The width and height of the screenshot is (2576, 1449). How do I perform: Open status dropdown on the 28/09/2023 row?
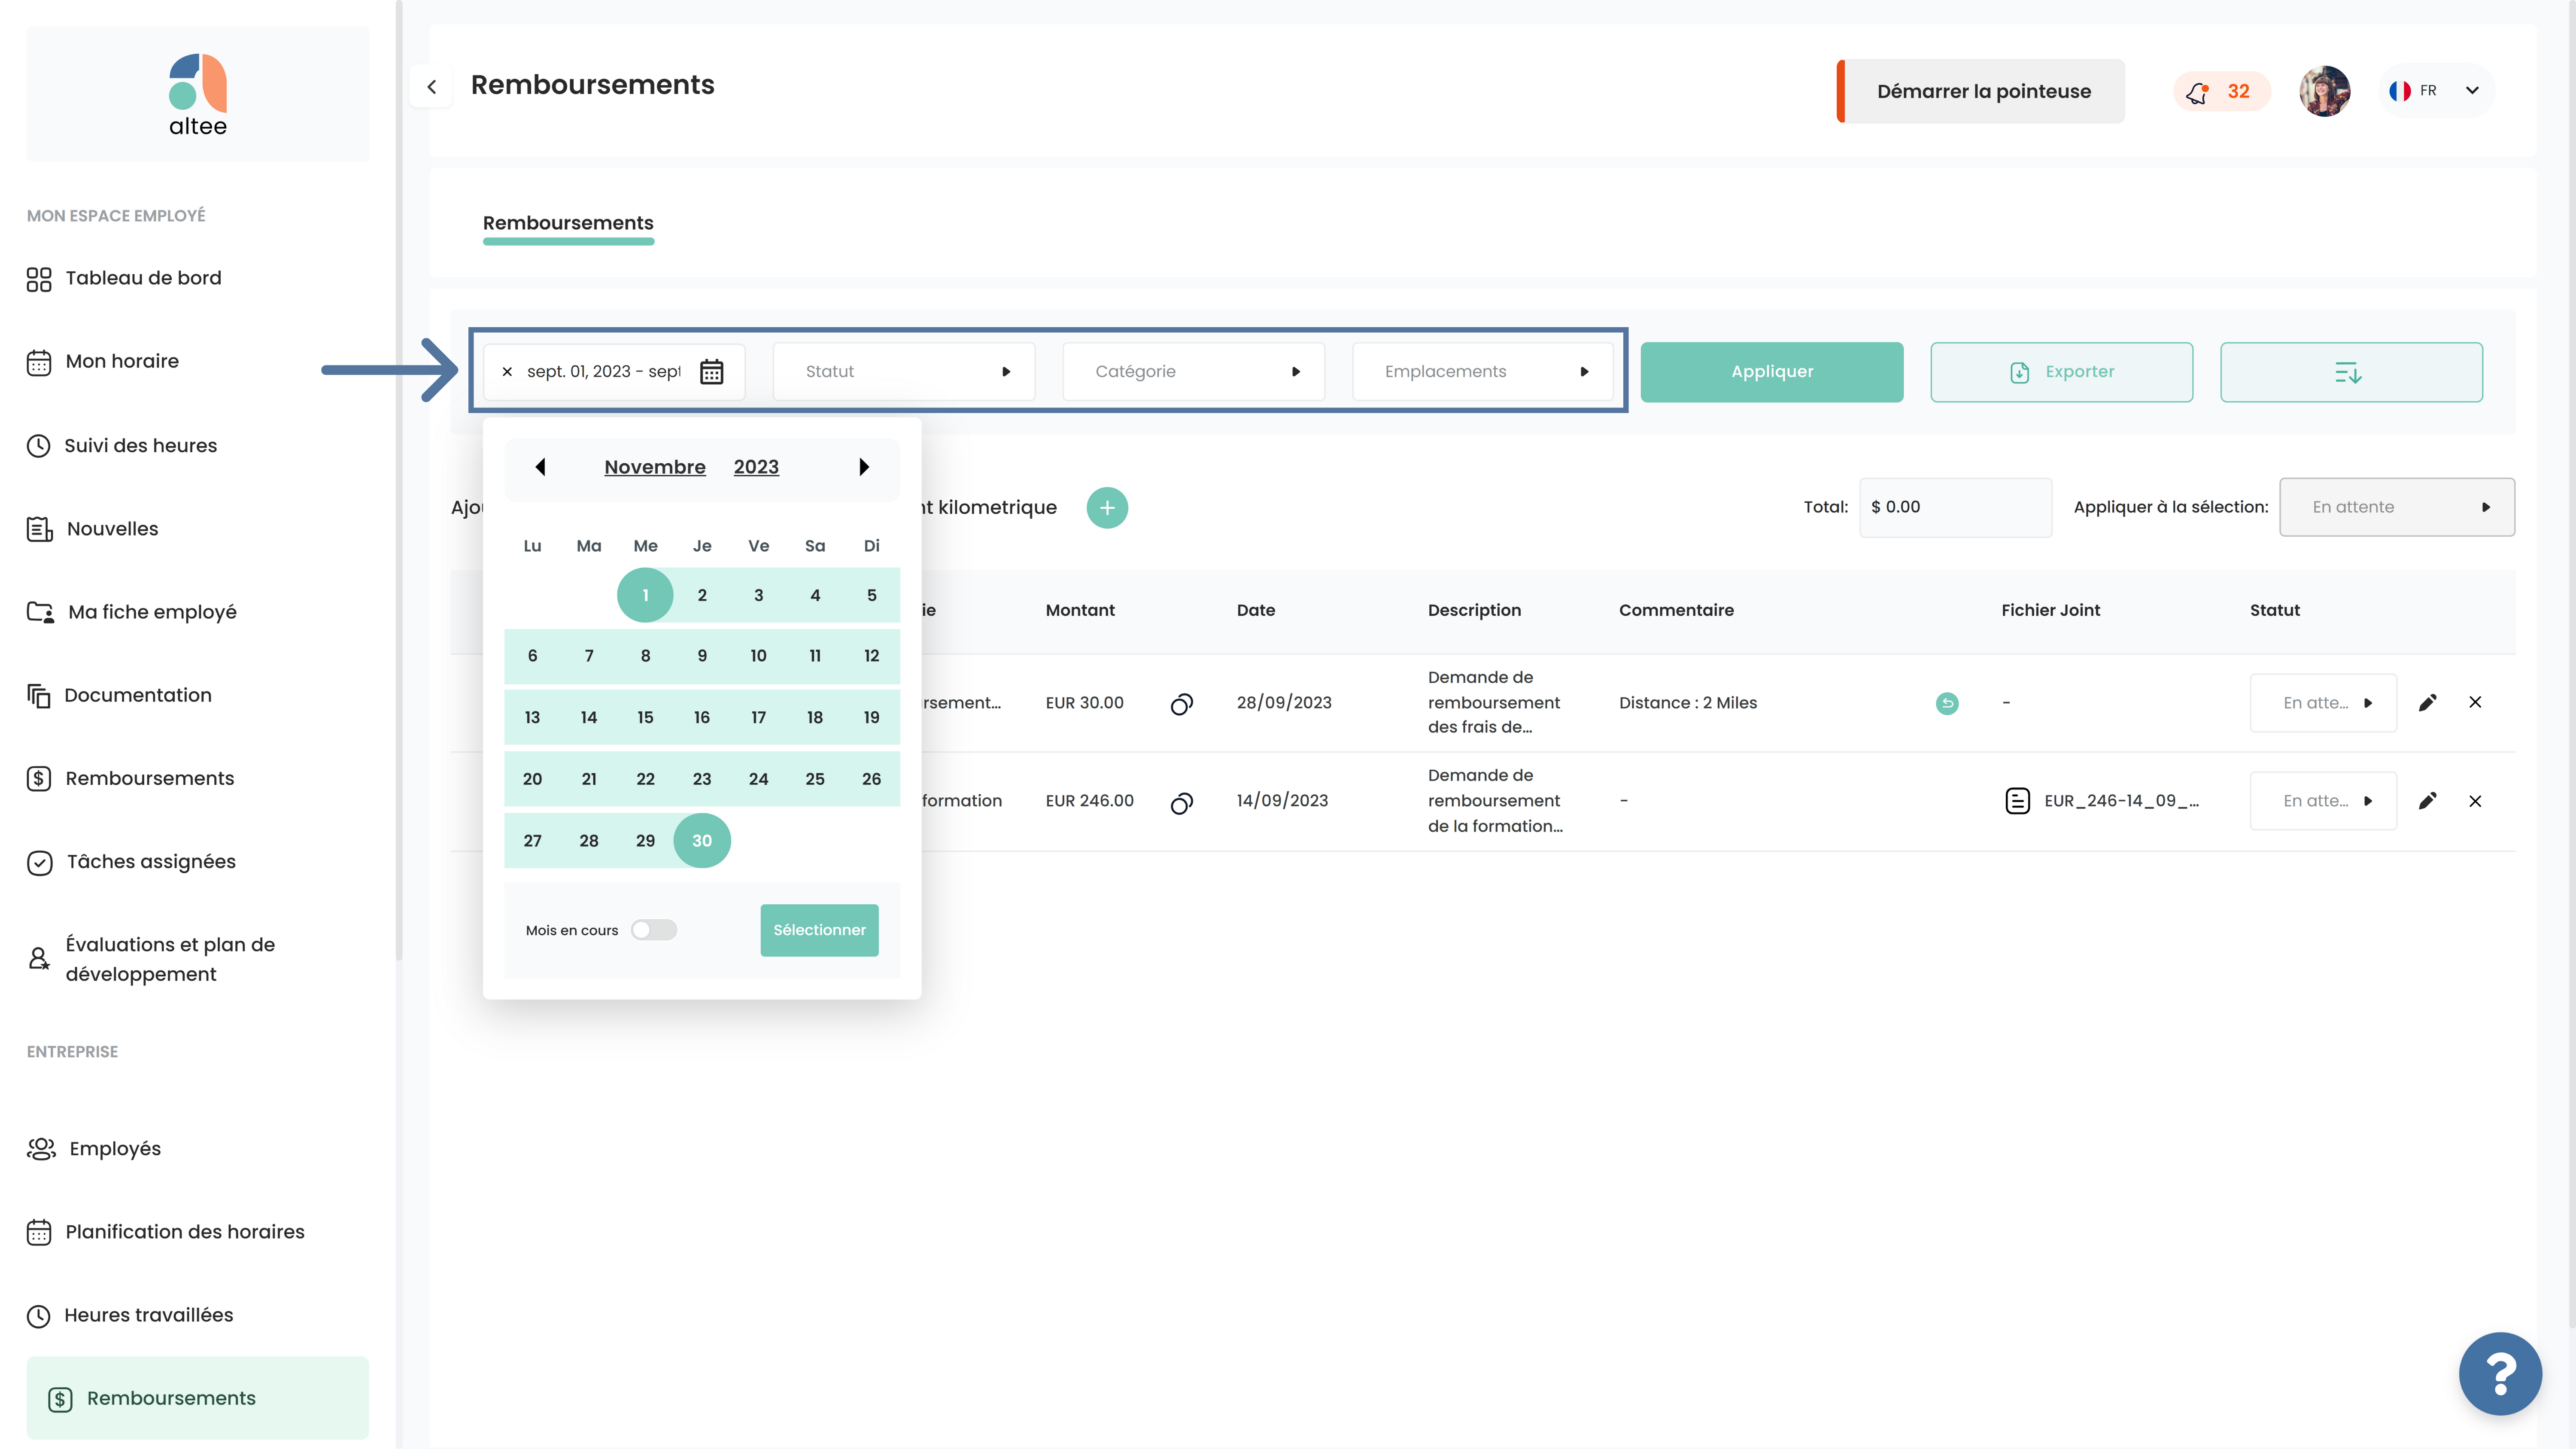coord(2324,703)
